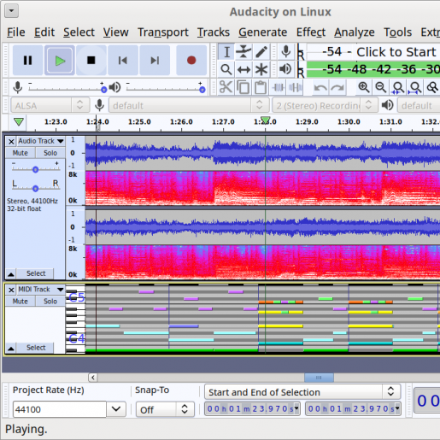440x440 pixels.
Task: Zoom in with the plus magnifier
Action: pos(364,87)
